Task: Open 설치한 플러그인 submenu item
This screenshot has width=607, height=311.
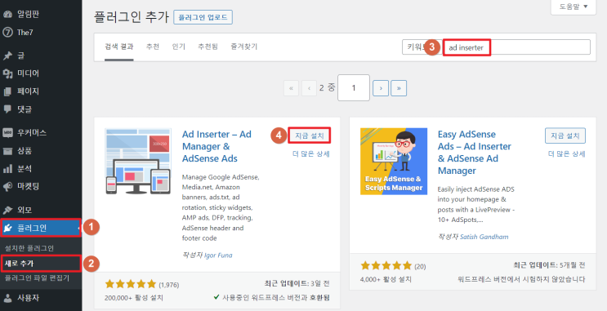Action: click(x=29, y=248)
